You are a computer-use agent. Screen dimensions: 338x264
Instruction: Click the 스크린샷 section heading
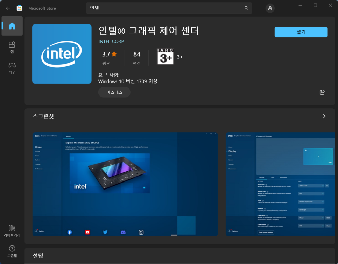click(x=43, y=116)
